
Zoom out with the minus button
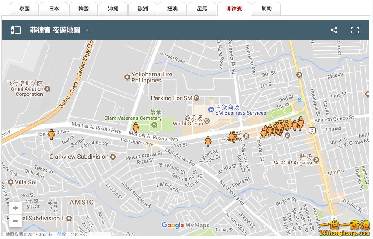click(15, 221)
